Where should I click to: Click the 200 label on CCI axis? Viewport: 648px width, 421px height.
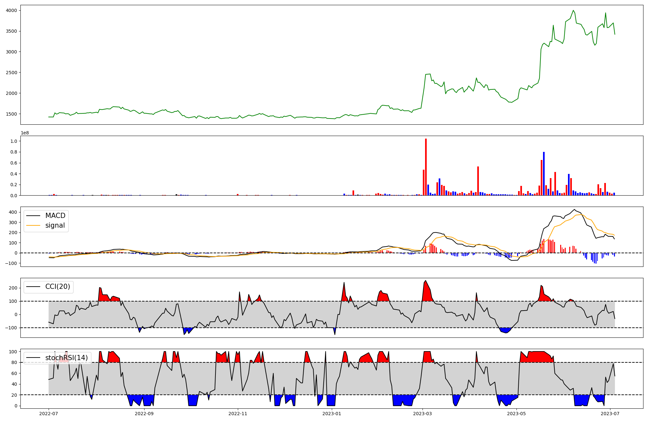(13, 288)
